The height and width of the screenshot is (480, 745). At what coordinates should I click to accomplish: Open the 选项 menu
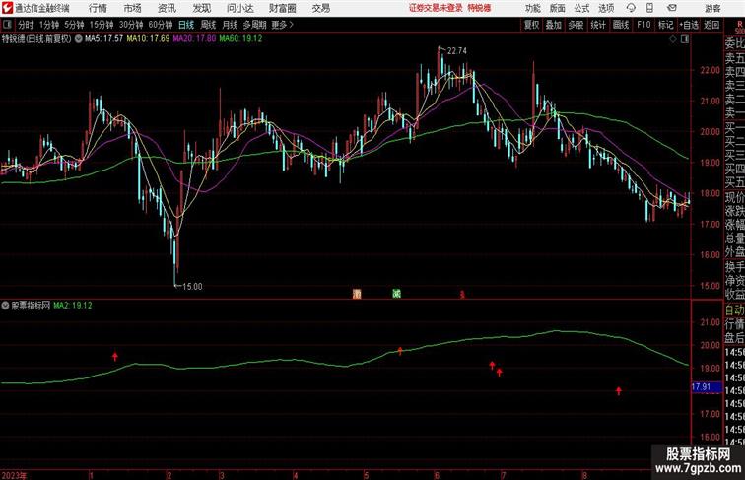click(x=606, y=8)
